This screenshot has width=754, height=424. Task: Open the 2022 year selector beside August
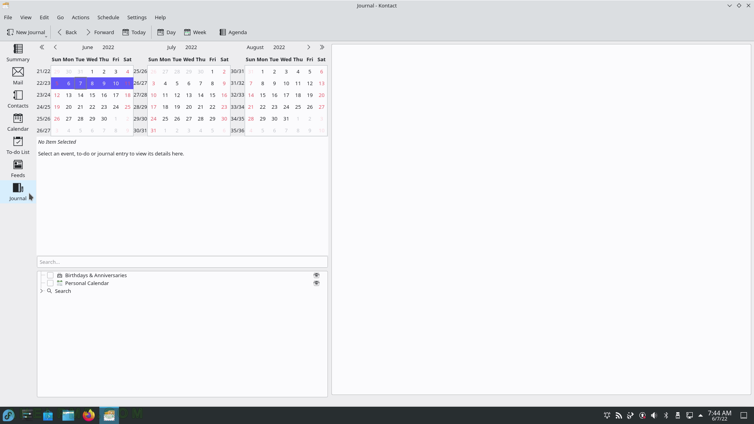[279, 47]
